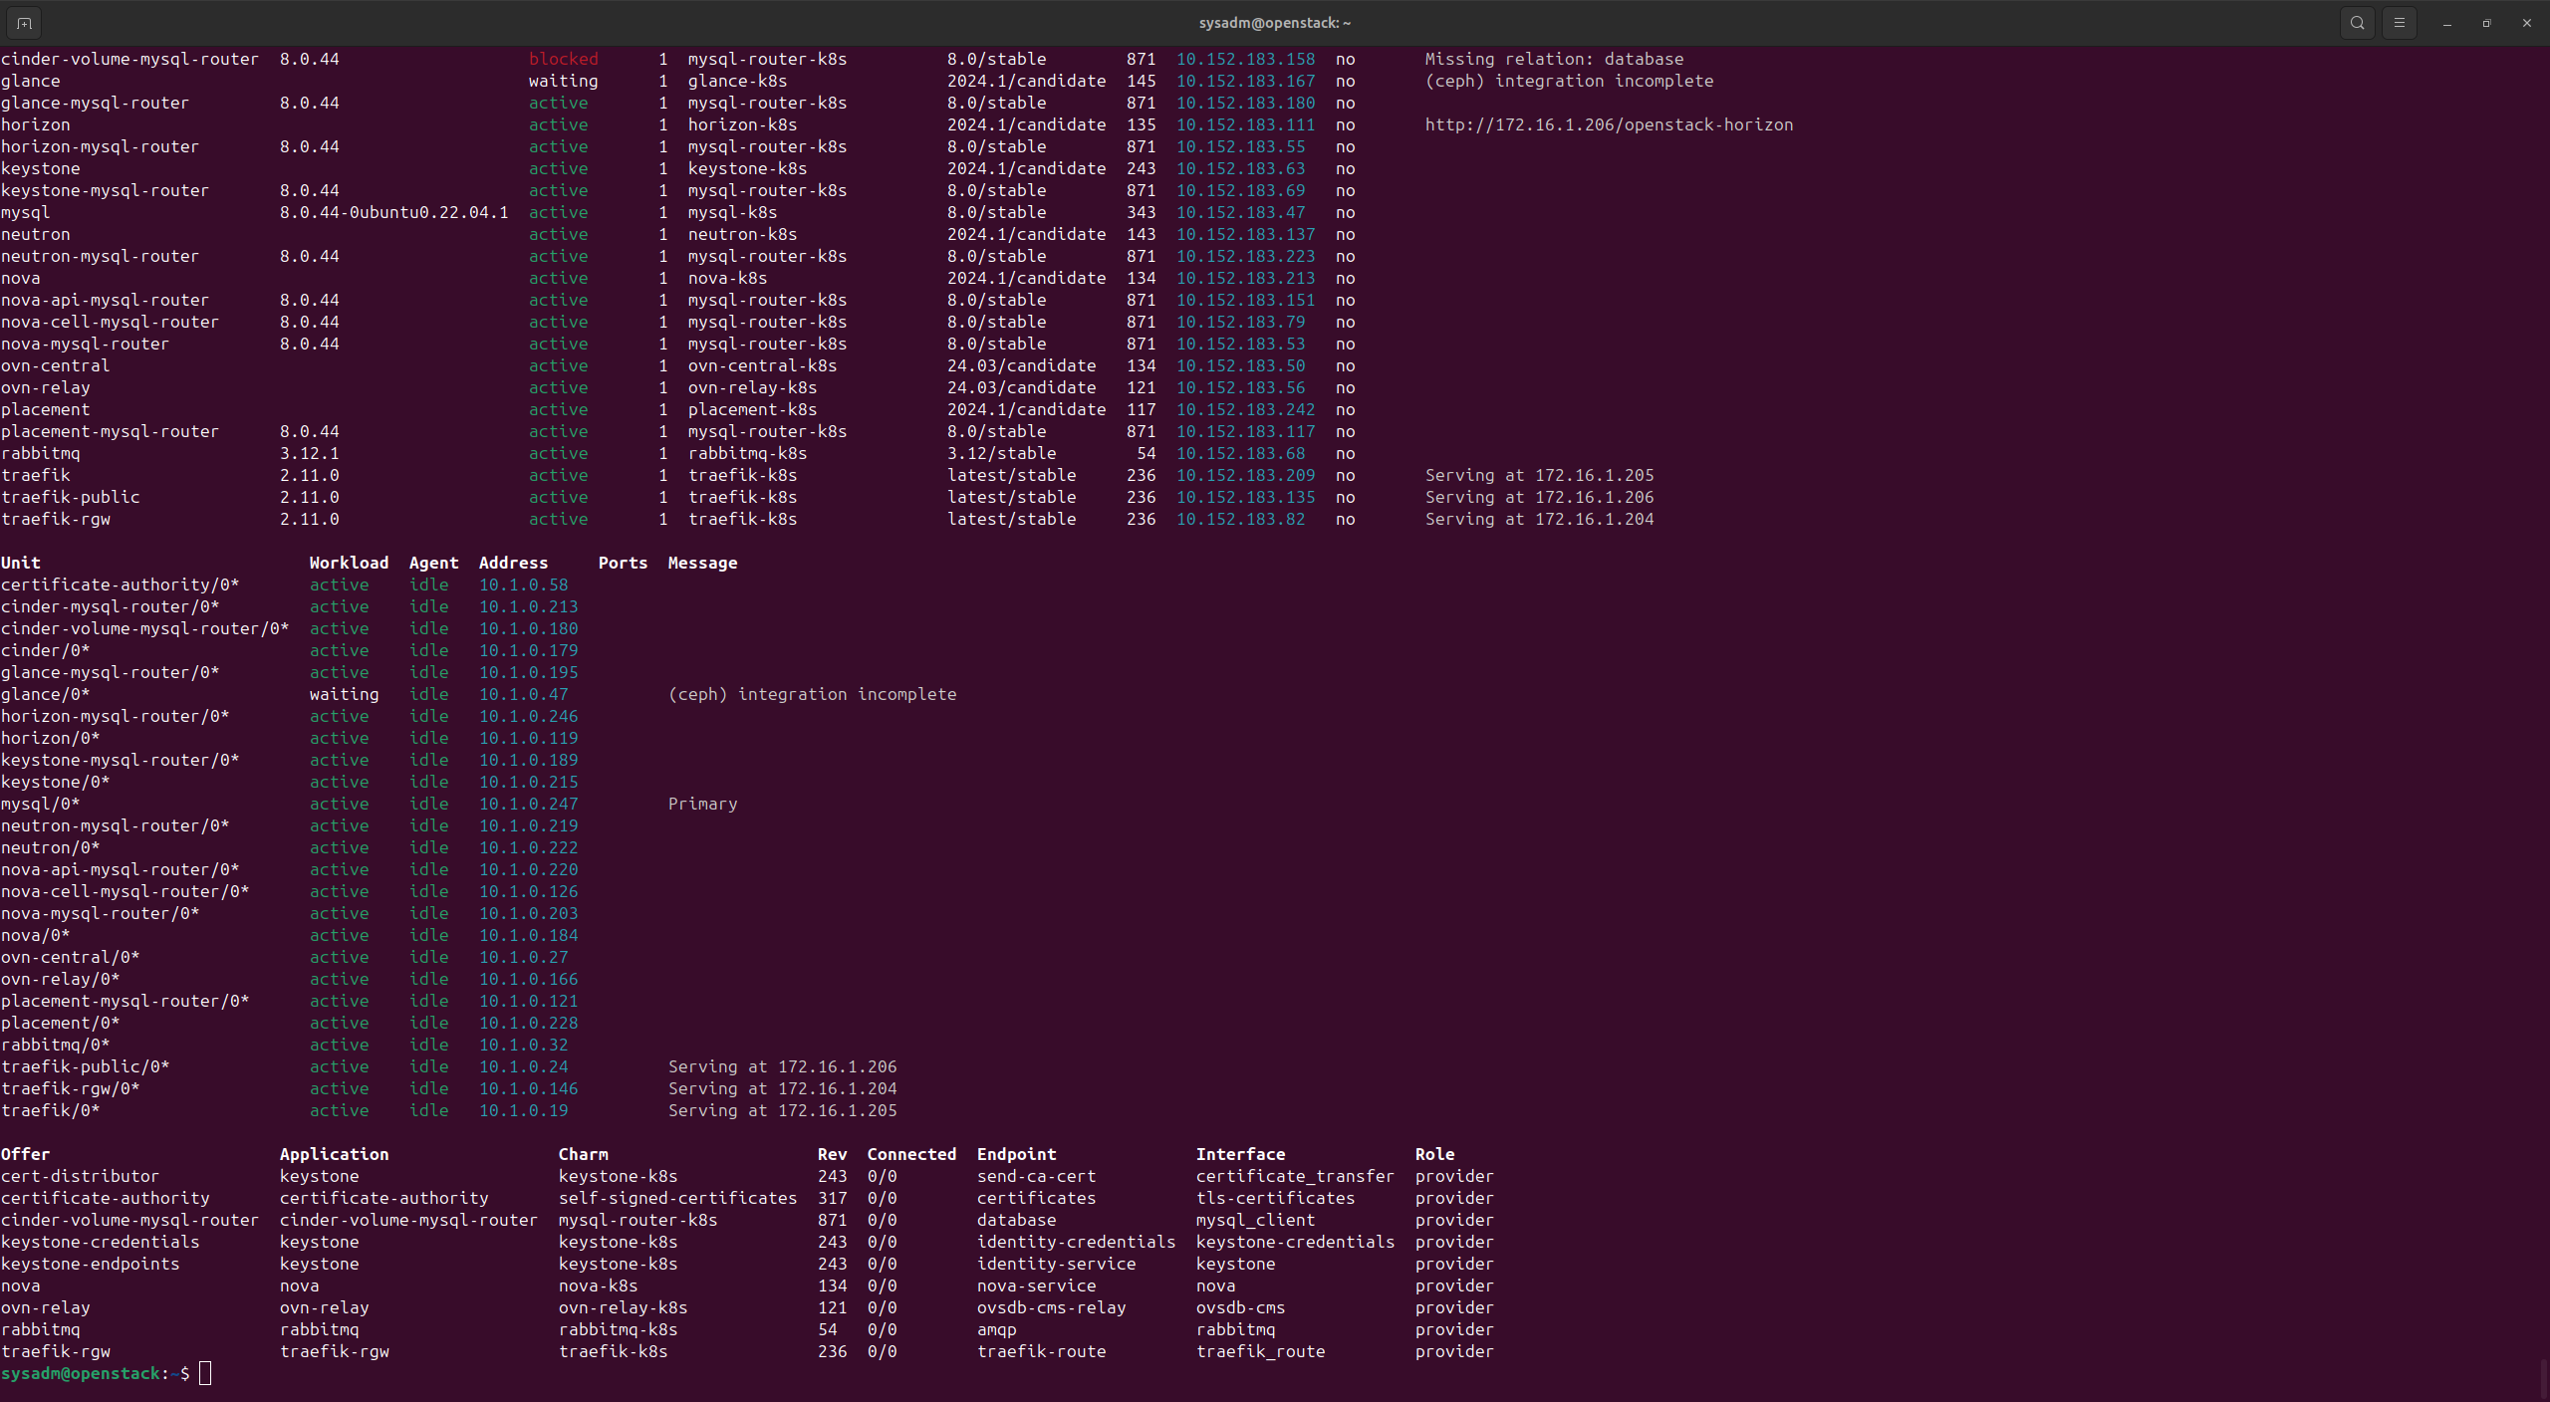Screen dimensions: 2550x1402
Task: Click the keystone-credentials offer row
Action: [x=100, y=1242]
